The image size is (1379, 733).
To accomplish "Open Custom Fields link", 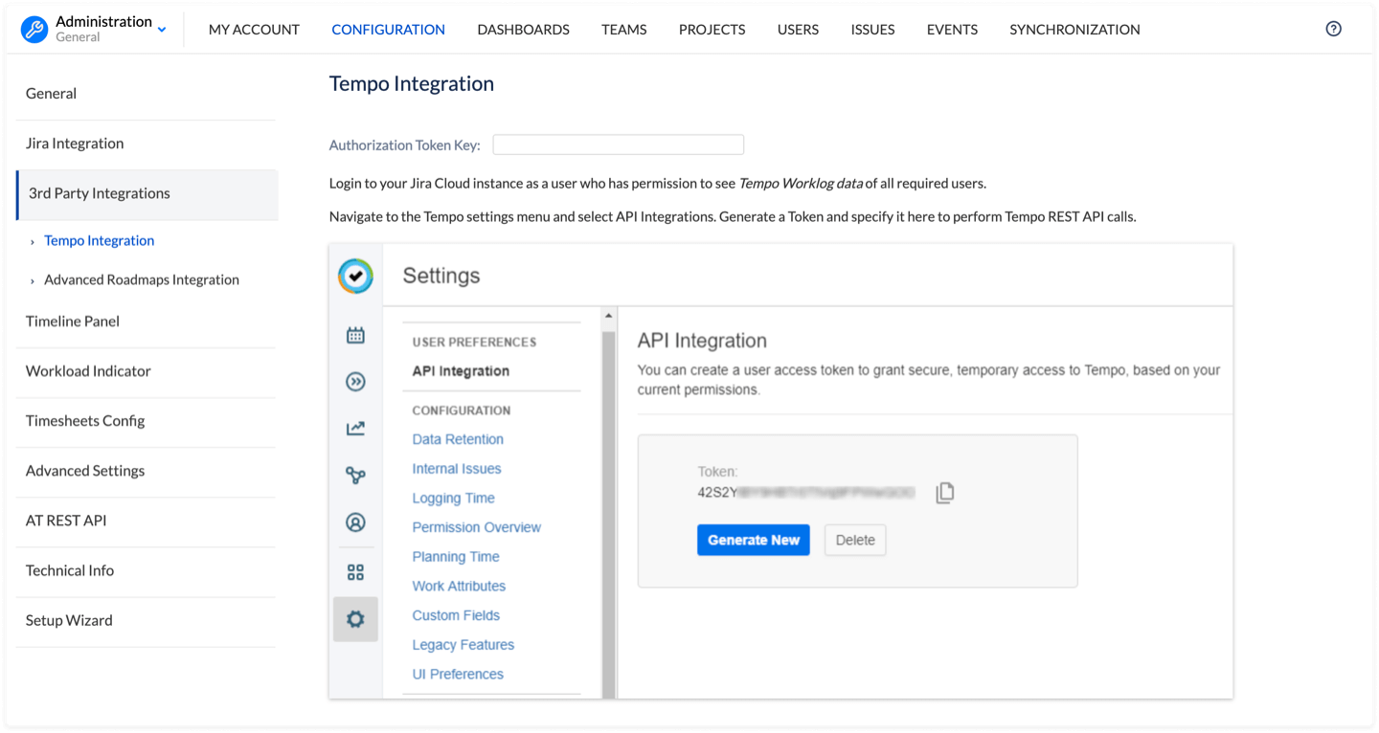I will tap(456, 615).
